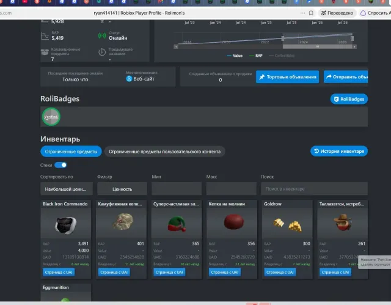Select Ограниченные предметы tab
The height and width of the screenshot is (305, 391).
pyautogui.click(x=71, y=152)
